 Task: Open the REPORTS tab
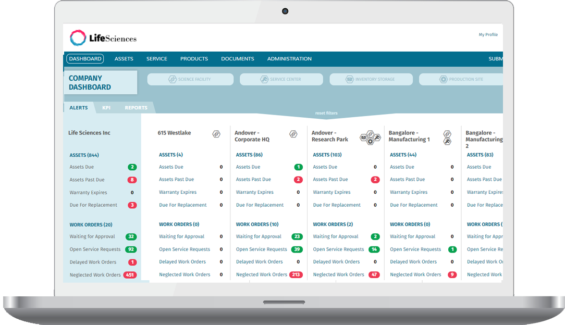tap(136, 107)
